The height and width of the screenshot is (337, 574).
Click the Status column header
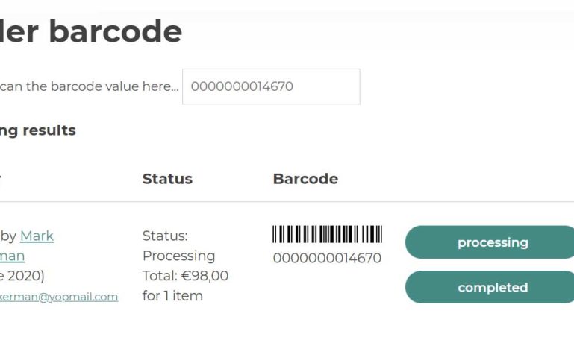pos(167,179)
